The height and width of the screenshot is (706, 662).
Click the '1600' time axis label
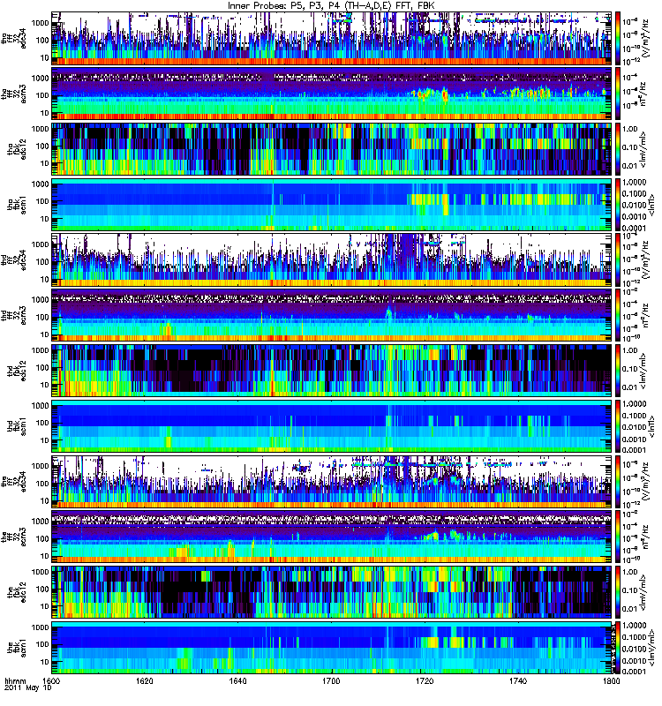pos(51,680)
